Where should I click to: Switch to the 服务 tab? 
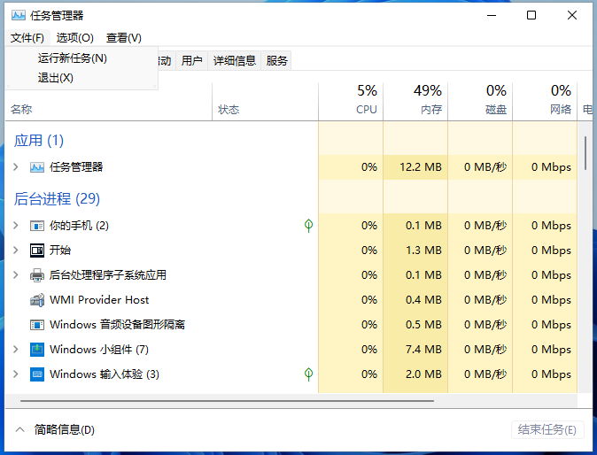coord(277,61)
